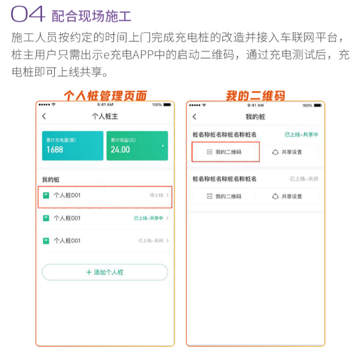The image size is (354, 348).
Task: Tap green pile icon of 待上线 个人桩001
Action: [x=46, y=195]
